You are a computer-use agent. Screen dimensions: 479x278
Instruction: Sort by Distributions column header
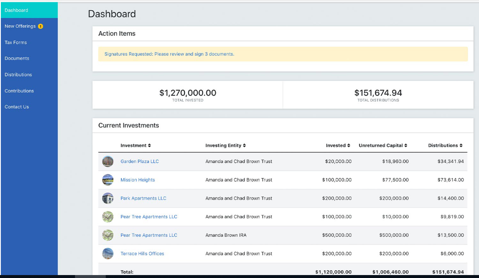coord(461,146)
